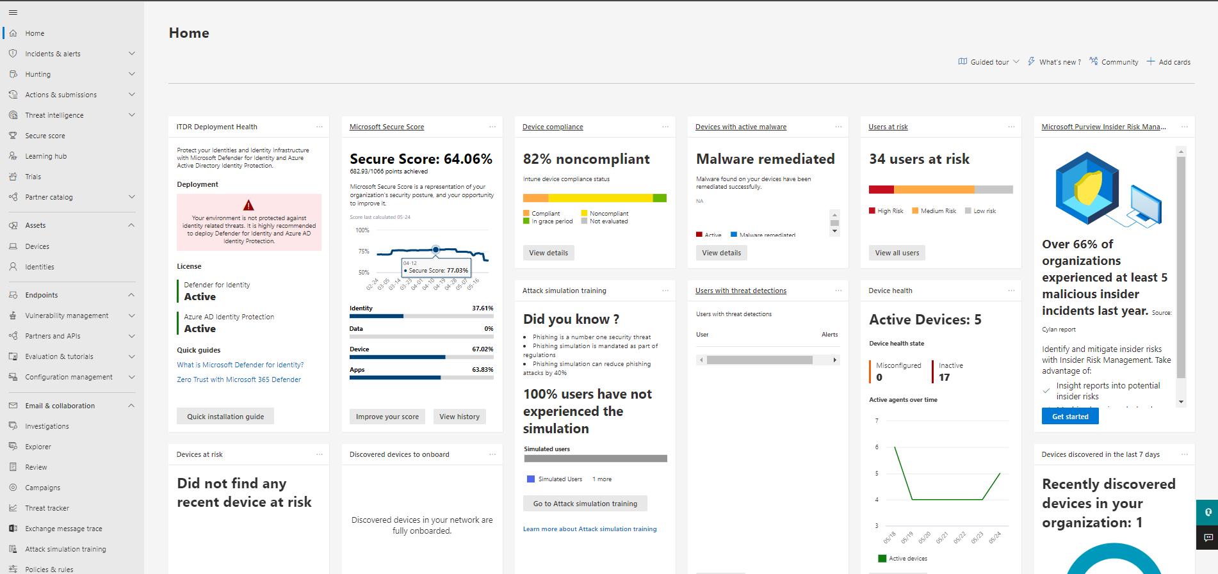The image size is (1218, 574).
Task: Expand the Threat intelligence chevron
Action: [x=132, y=115]
